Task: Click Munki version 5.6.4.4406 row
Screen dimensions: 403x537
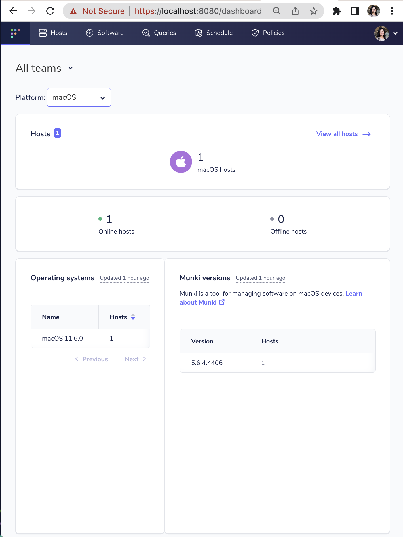Action: point(277,363)
